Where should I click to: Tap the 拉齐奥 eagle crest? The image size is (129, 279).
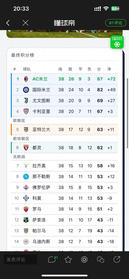click(x=26, y=166)
